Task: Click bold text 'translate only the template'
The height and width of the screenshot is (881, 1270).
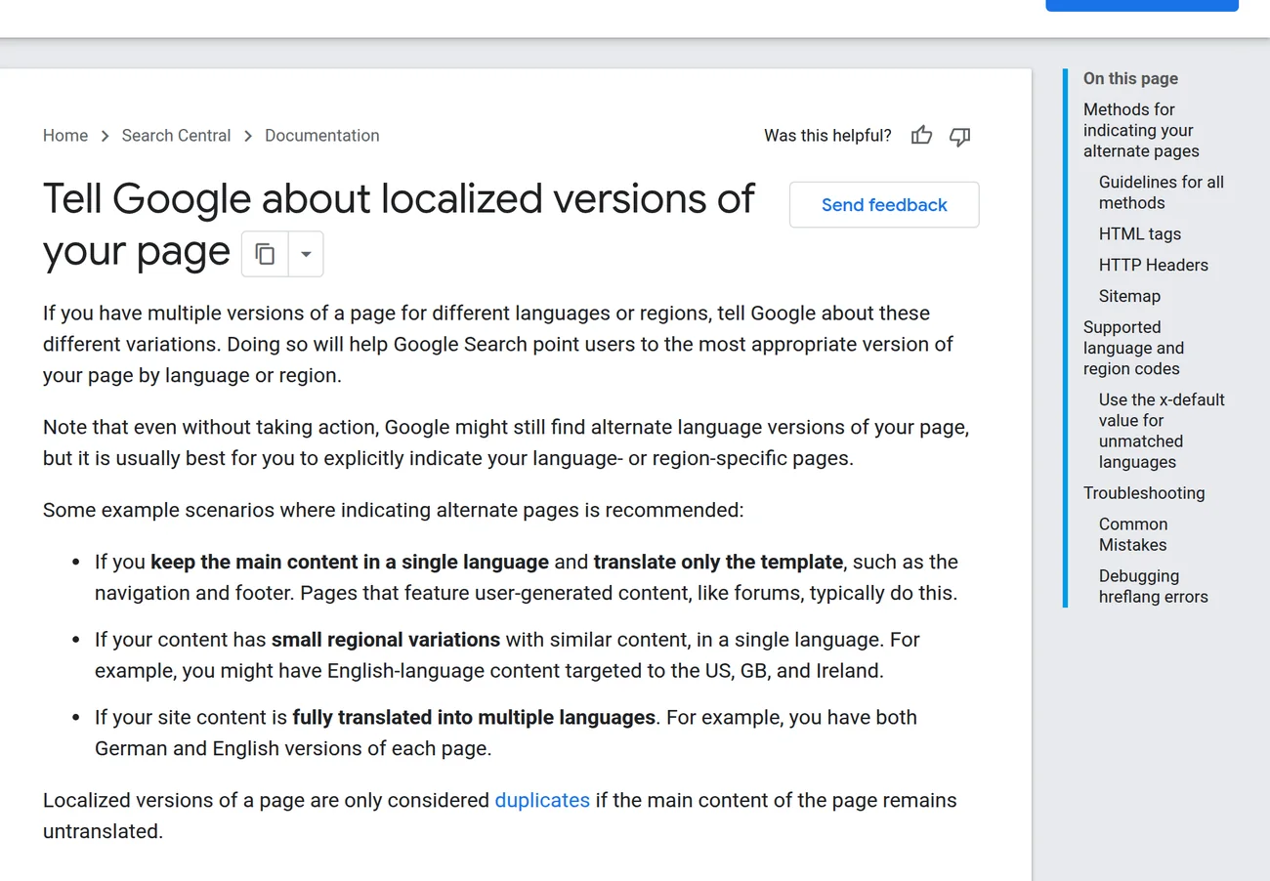Action: pyautogui.click(x=718, y=562)
